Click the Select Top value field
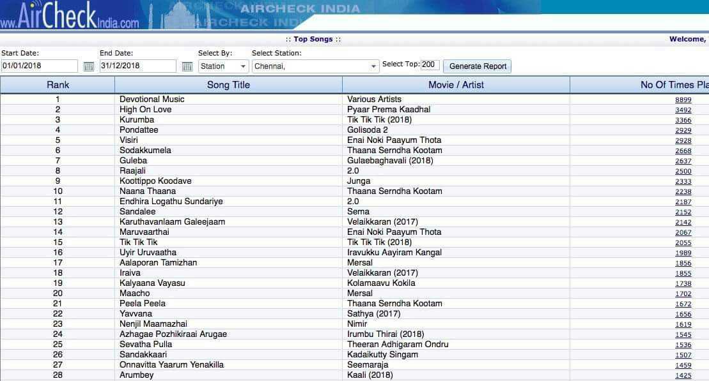This screenshot has width=709, height=381. click(430, 64)
